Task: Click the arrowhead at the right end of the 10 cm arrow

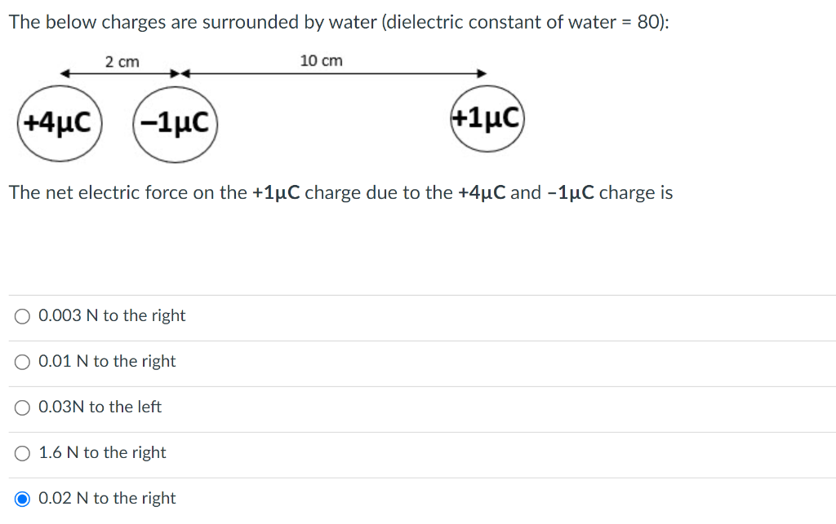Action: pos(483,73)
